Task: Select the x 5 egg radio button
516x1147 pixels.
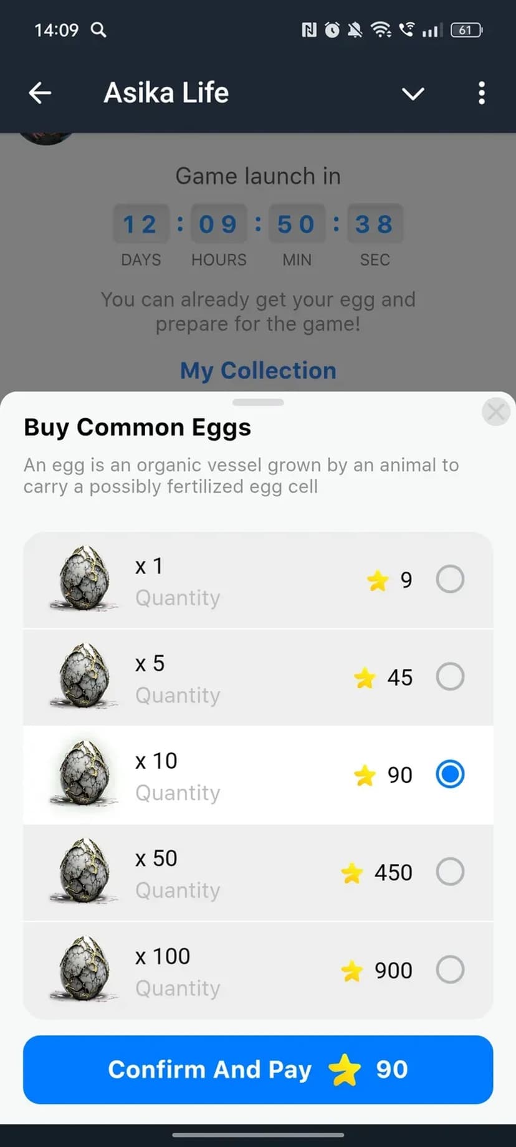Action: pyautogui.click(x=450, y=676)
